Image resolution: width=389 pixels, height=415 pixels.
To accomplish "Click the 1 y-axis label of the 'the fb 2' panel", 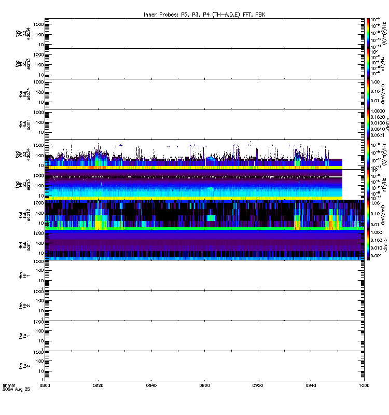I will click(43, 380).
